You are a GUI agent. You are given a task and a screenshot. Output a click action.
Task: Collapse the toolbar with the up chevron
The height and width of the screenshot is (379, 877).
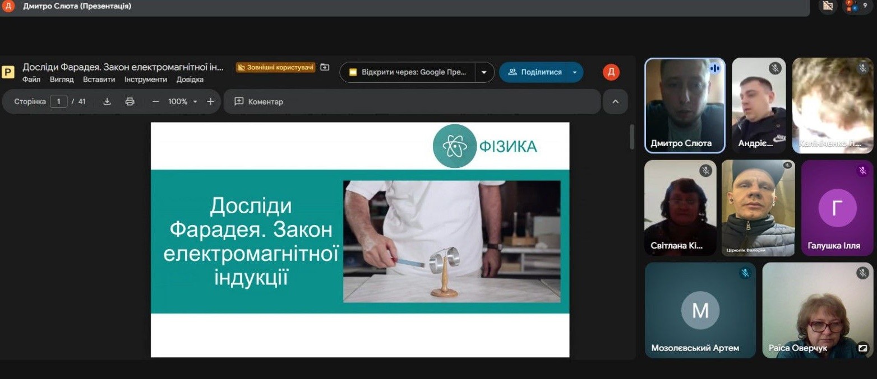click(615, 101)
